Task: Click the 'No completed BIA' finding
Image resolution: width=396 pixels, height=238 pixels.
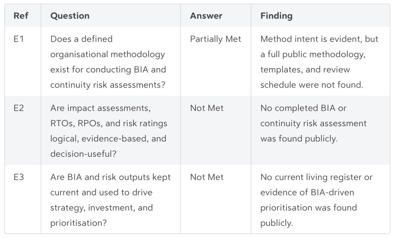Action: pos(313,123)
